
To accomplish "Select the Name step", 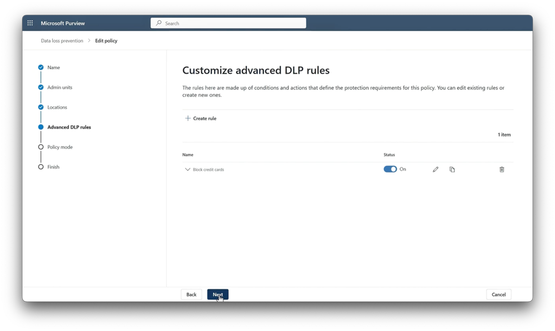I will (53, 68).
